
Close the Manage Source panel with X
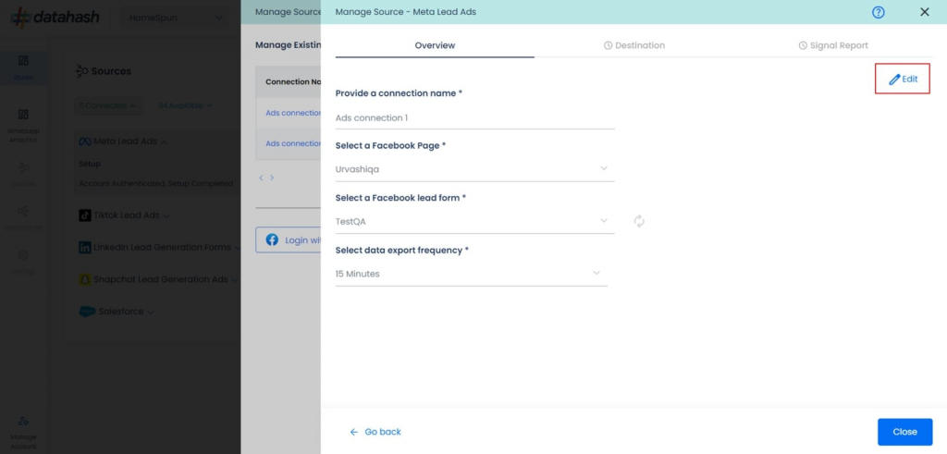924,12
